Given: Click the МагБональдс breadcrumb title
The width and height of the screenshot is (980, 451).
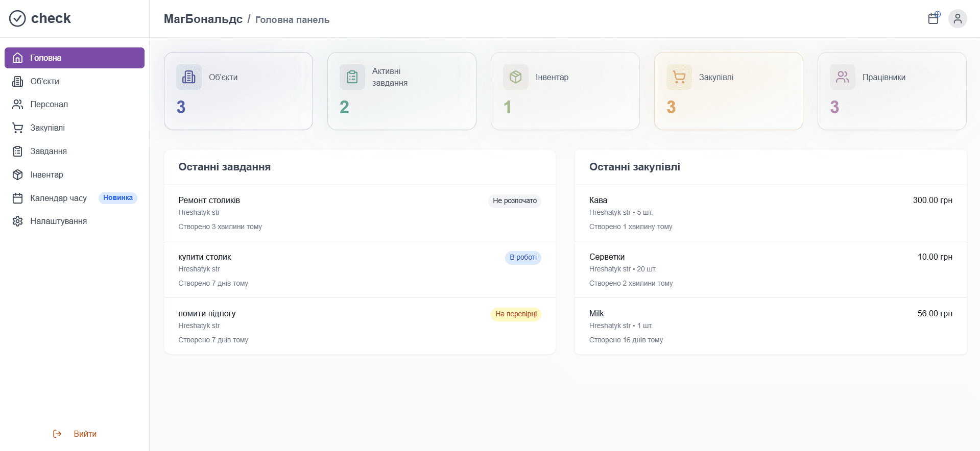Looking at the screenshot, I should 203,19.
